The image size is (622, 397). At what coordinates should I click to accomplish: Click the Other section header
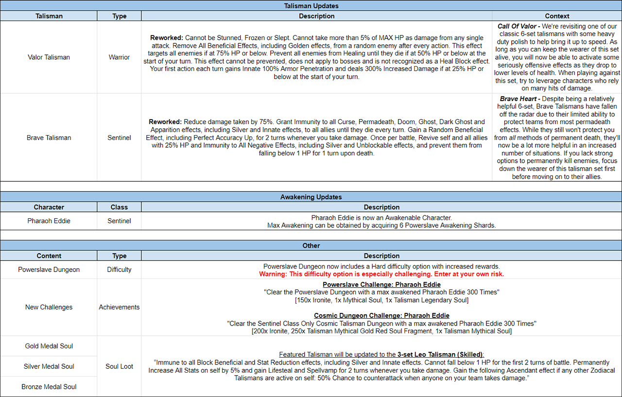(311, 245)
